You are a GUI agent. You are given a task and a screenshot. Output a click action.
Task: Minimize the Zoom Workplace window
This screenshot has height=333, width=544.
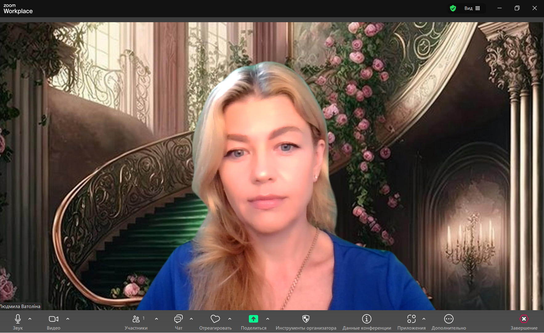(x=500, y=8)
